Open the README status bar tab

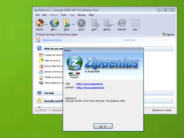pos(55,110)
